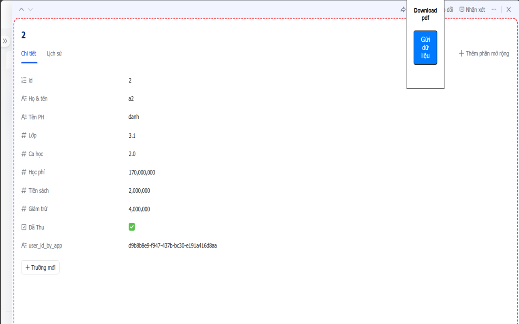Image resolution: width=519 pixels, height=324 pixels.
Task: Click the Tiền sách number field icon
Action: 24,190
